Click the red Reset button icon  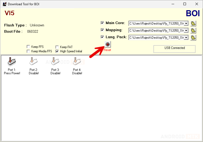pos(107,44)
